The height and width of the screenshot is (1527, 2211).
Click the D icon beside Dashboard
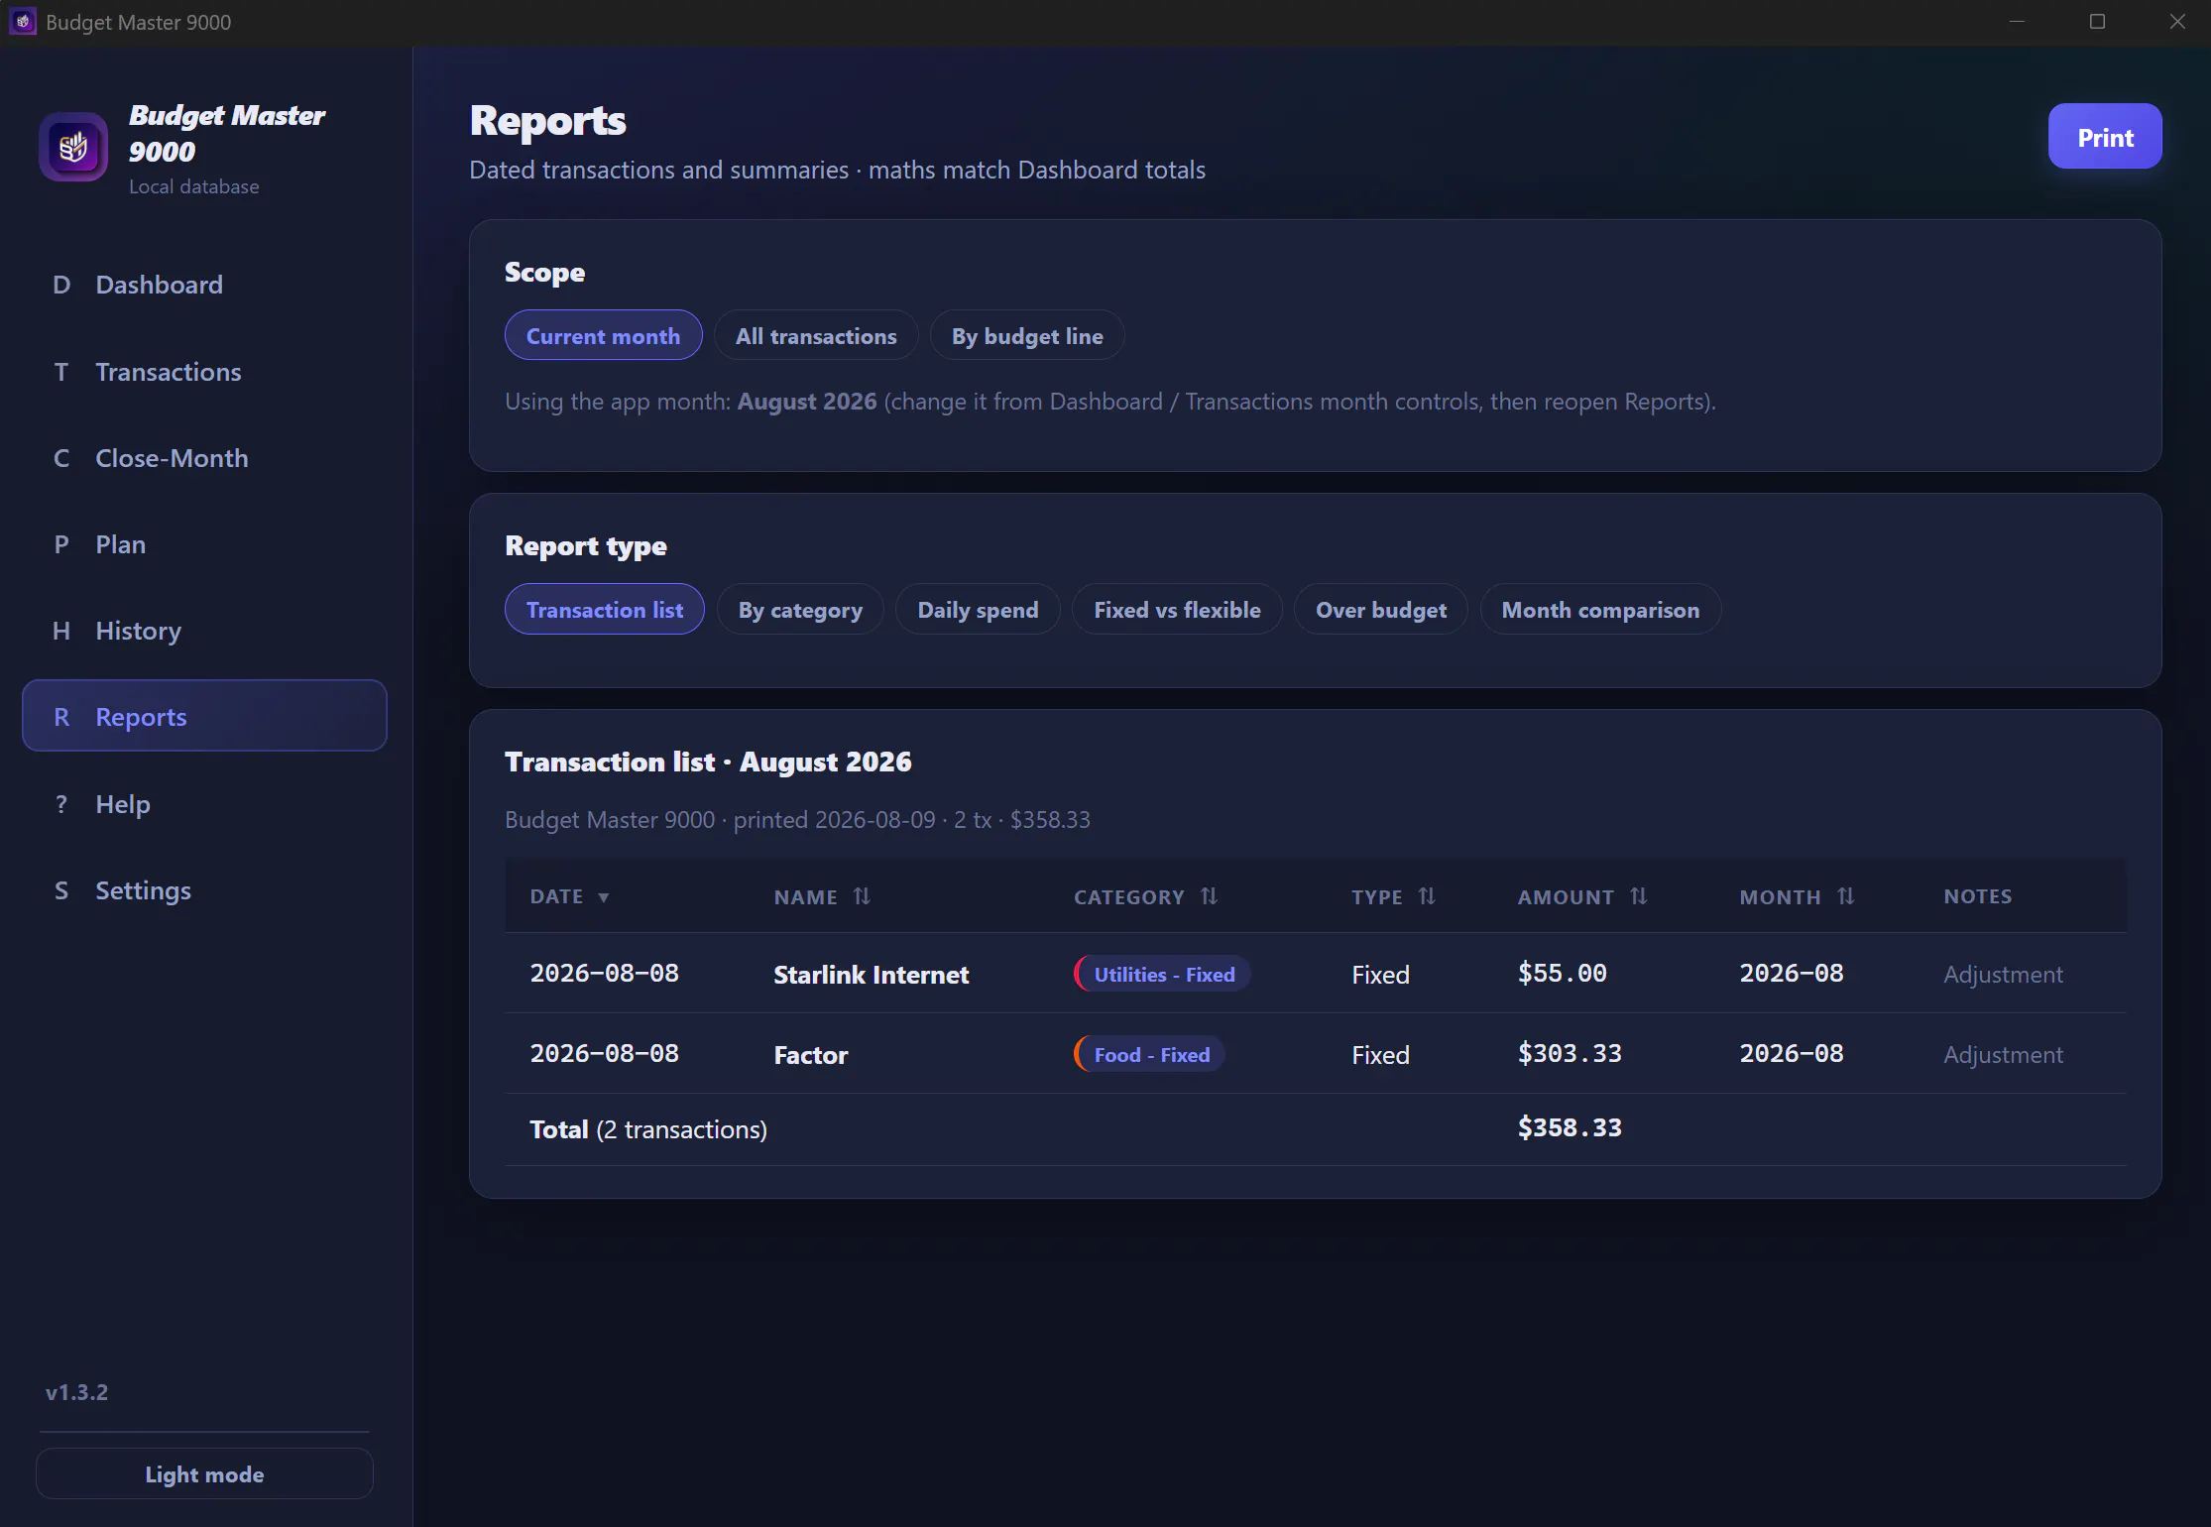pos(61,285)
